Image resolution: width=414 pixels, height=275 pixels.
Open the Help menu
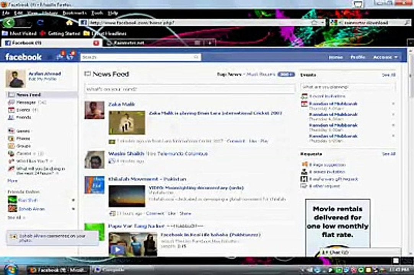point(113,13)
